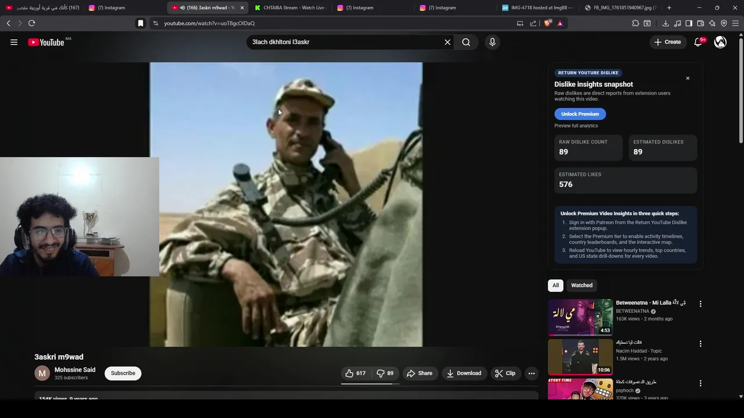Switch to the CHTAIBA Stream tab
This screenshot has width=744, height=418.
(291, 8)
